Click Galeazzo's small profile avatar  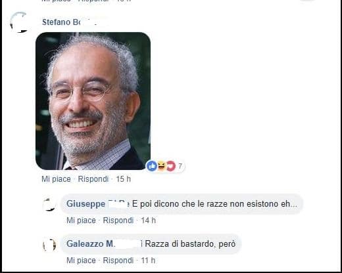49,245
